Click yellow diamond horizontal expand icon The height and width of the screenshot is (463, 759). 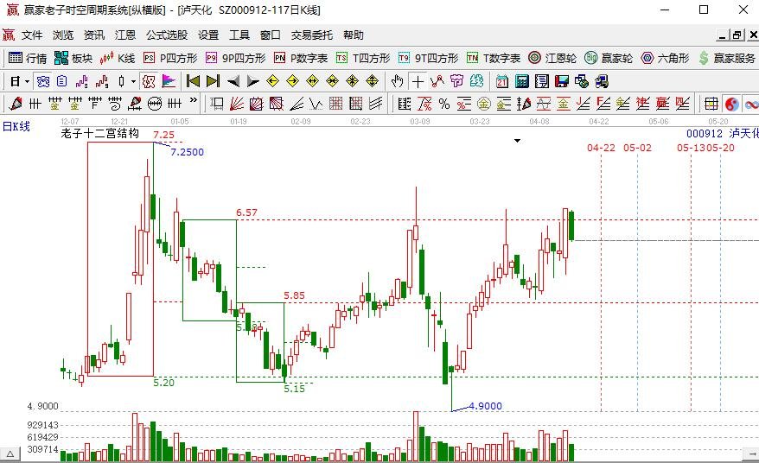click(x=313, y=81)
